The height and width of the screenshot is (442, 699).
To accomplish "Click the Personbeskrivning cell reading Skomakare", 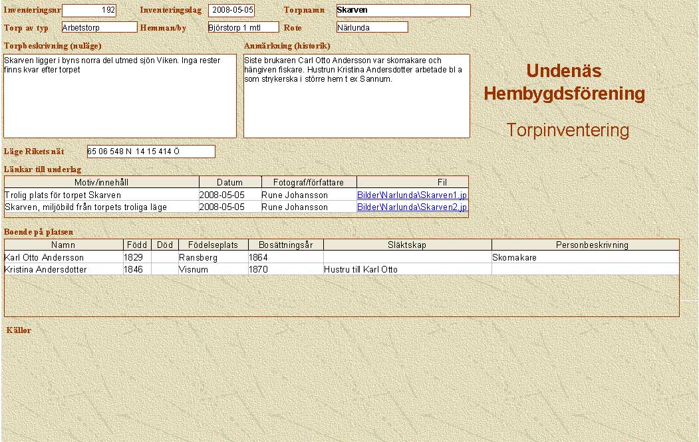I will 585,258.
